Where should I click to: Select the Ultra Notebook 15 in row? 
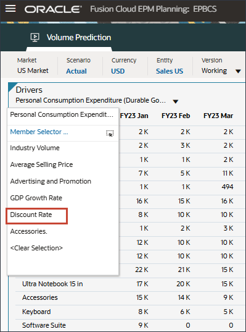coord(52,284)
